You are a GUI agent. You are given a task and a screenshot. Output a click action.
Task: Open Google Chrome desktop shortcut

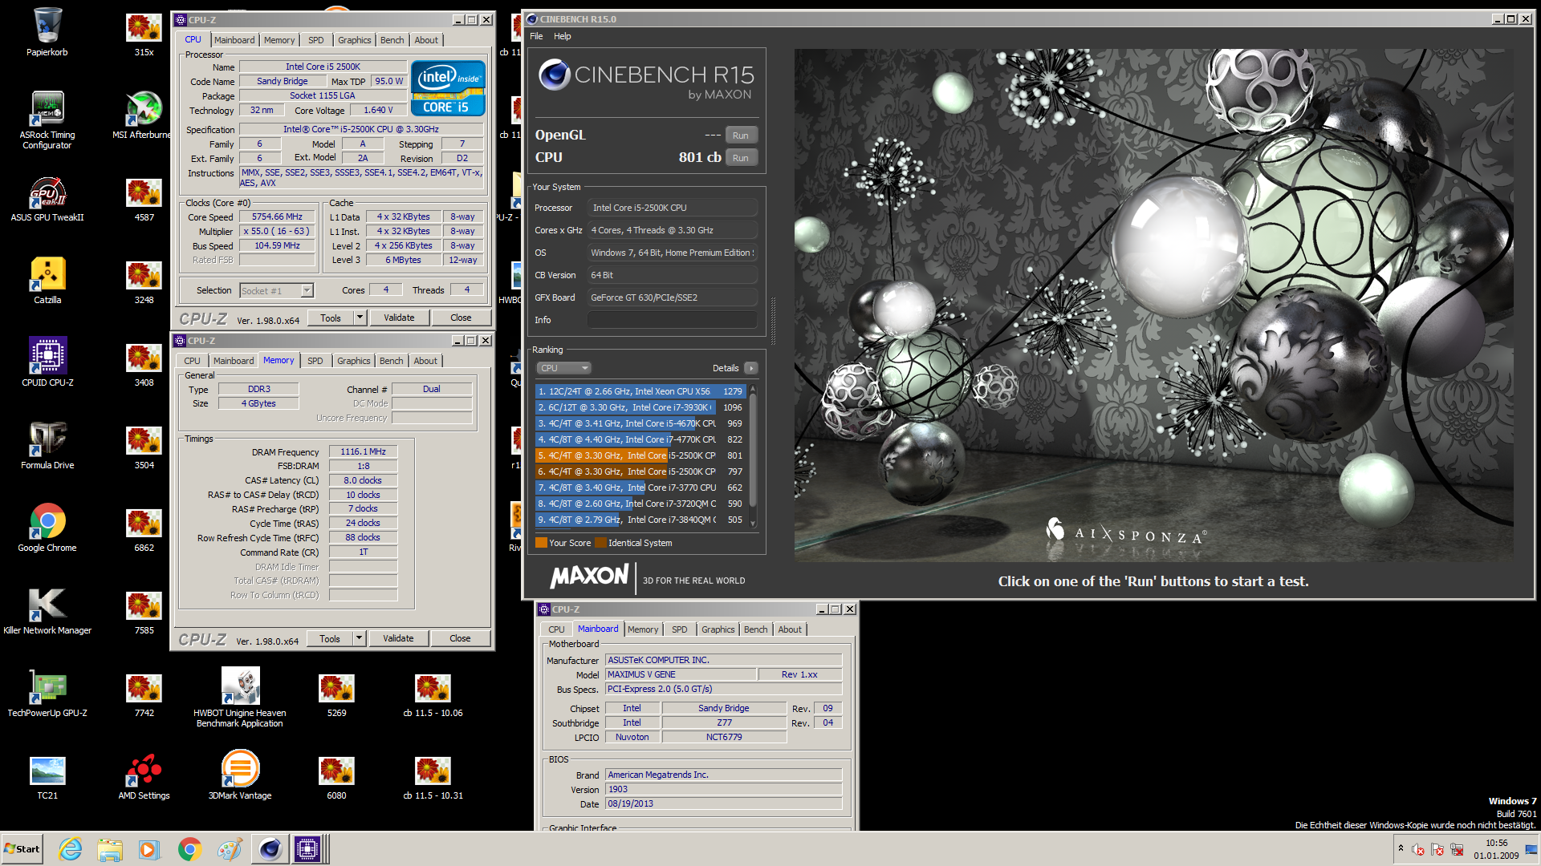coord(47,528)
